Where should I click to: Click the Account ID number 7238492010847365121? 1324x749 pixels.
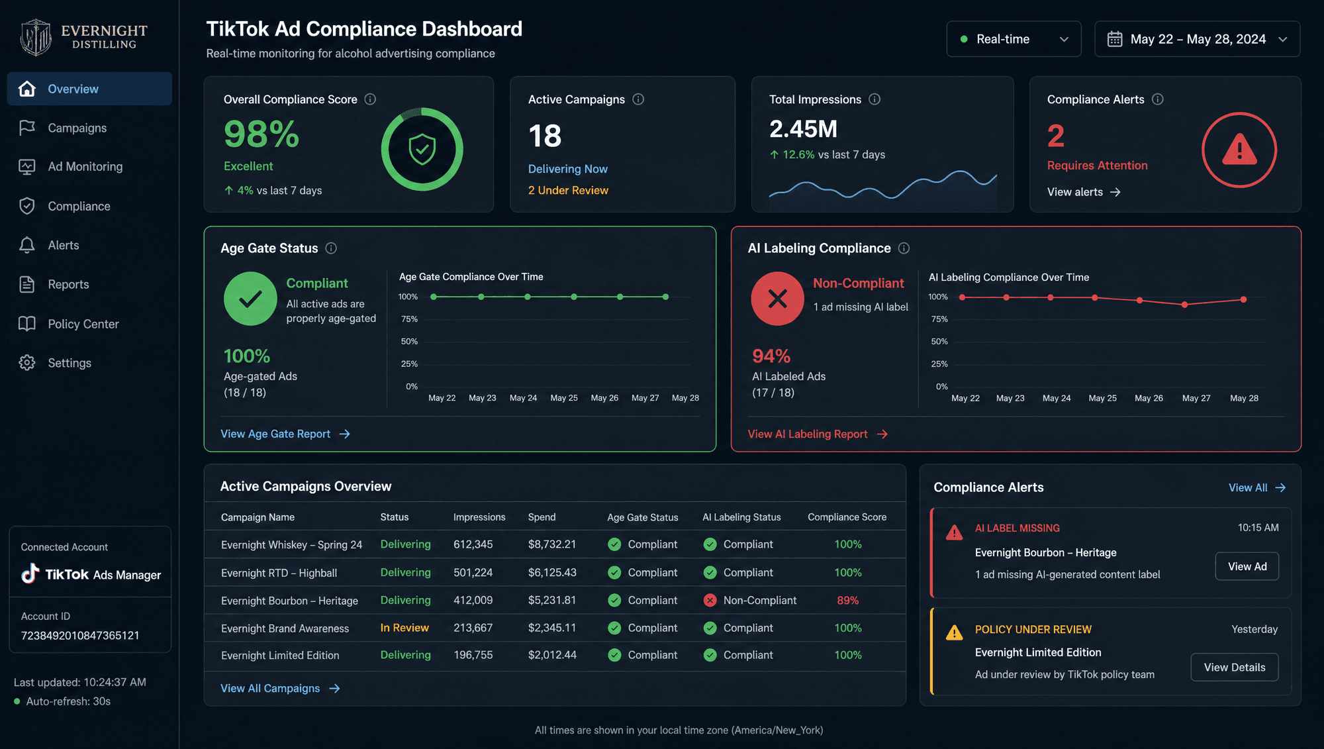point(80,636)
